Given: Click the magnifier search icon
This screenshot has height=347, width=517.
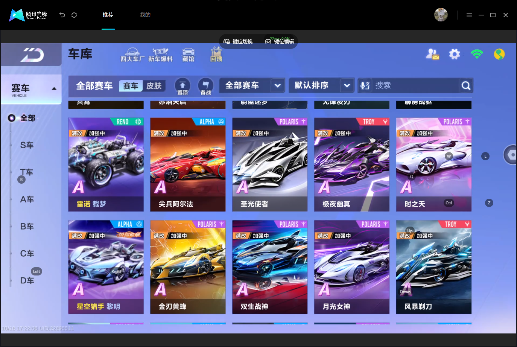Looking at the screenshot, I should [466, 86].
